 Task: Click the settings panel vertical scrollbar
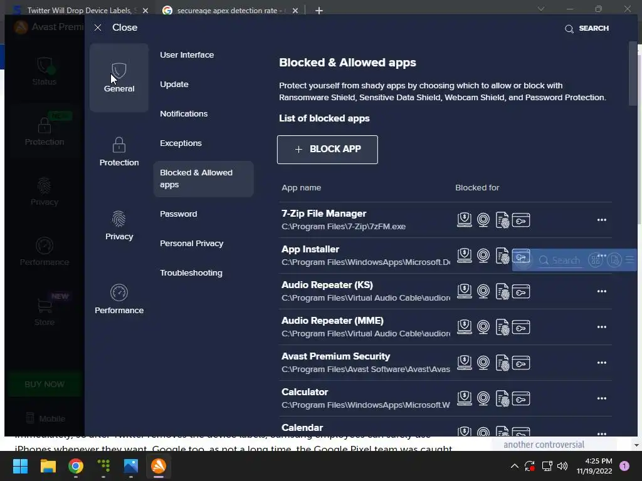[633, 74]
